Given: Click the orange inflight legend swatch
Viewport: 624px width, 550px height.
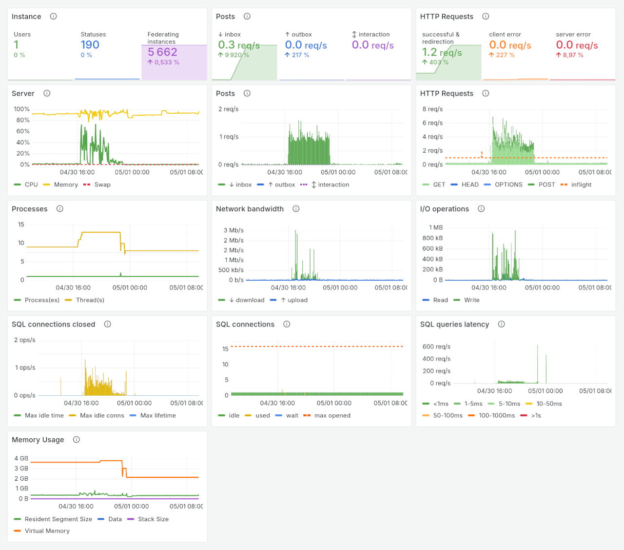Looking at the screenshot, I should pos(564,185).
